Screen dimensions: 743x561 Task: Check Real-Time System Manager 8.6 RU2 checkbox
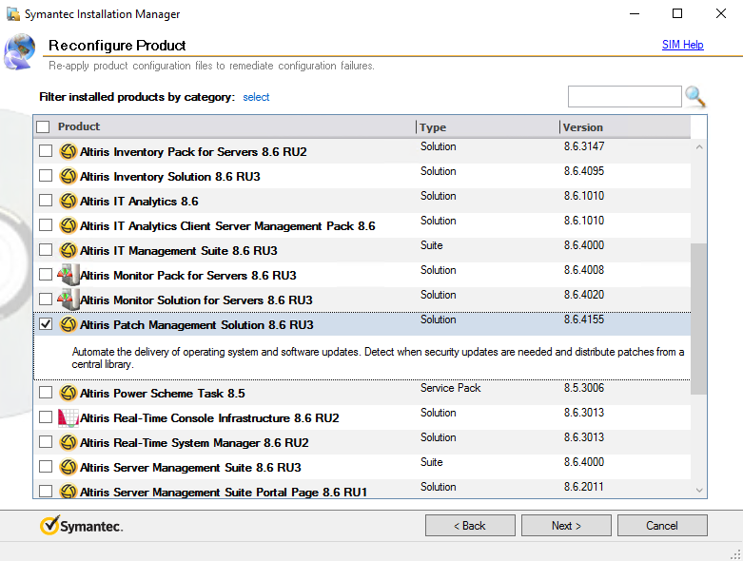tap(46, 442)
